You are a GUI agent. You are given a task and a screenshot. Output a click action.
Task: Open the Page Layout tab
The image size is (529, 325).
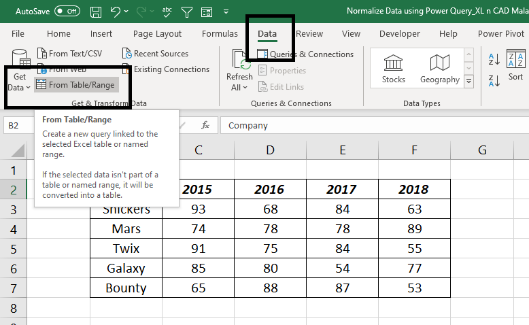point(157,34)
